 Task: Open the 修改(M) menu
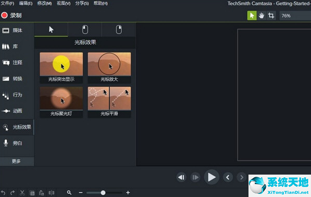pyautogui.click(x=44, y=3)
